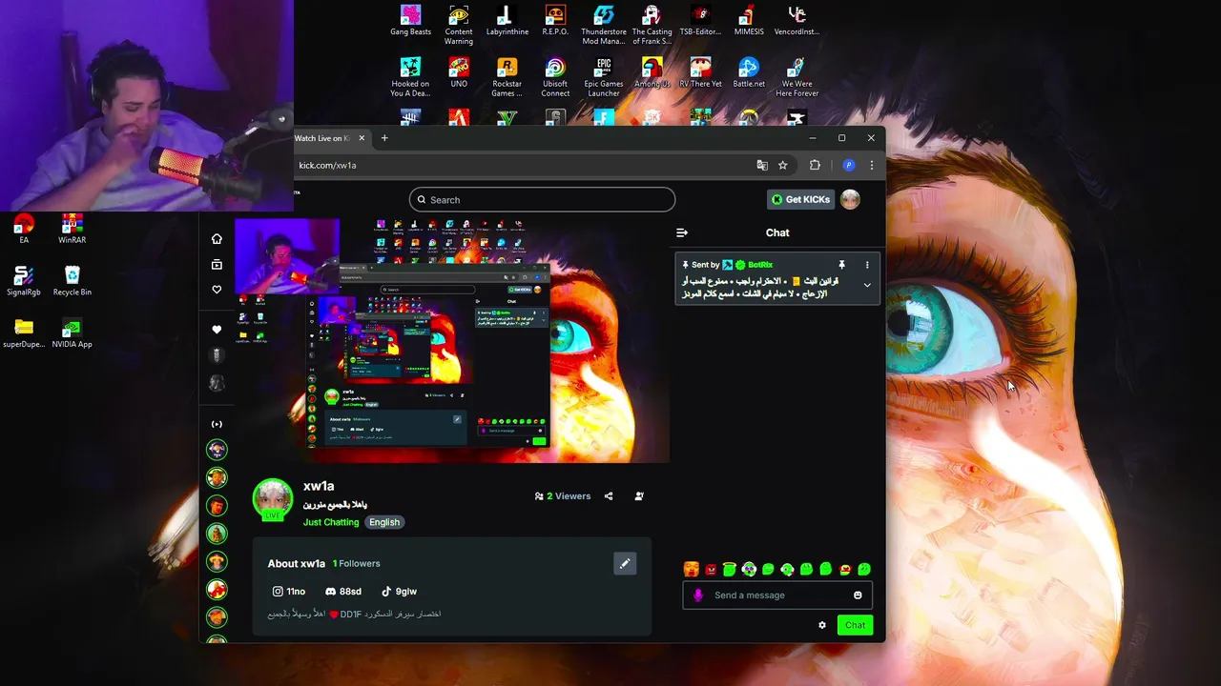Open a new Chrome tab
Viewport: 1221px width, 686px height.
pos(384,138)
